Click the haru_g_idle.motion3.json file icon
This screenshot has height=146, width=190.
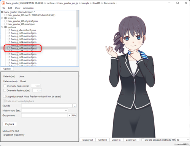pyautogui.click(x=9, y=30)
